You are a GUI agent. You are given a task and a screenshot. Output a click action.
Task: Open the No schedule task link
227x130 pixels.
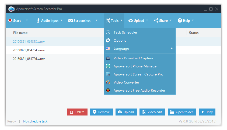click(35, 121)
